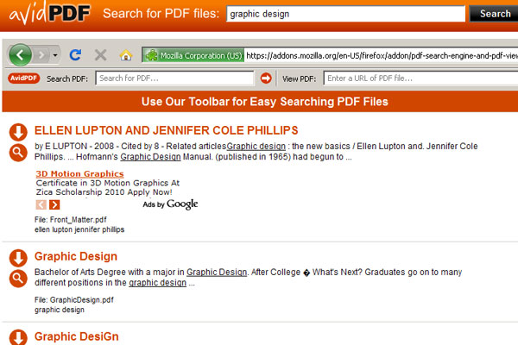Download the Graphic DesiGn result

point(18,337)
